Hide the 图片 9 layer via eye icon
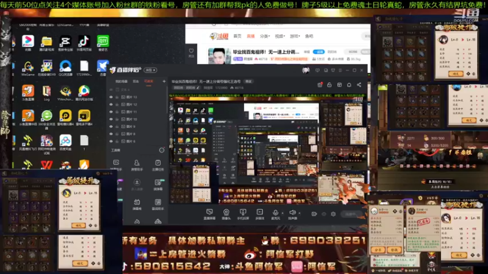 (x=111, y=127)
